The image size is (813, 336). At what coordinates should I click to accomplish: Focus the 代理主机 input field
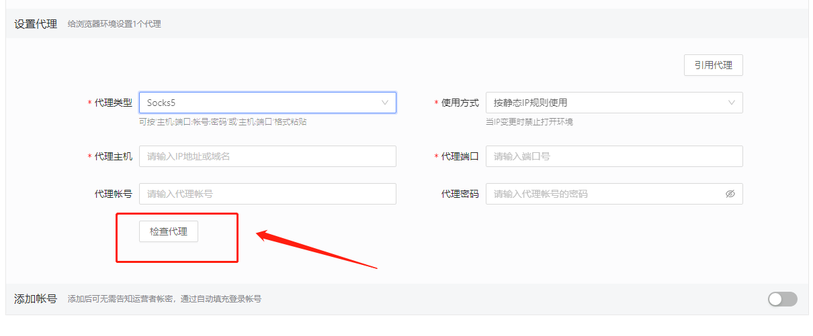267,156
